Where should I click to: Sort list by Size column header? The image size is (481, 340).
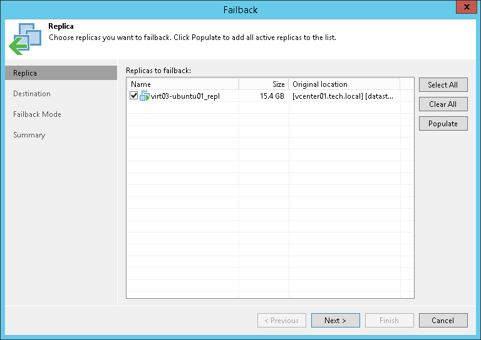click(264, 84)
